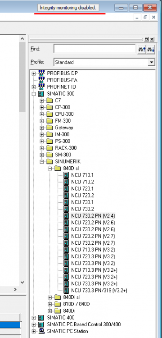Click the NCU 730.3 PN/319 module icon
This screenshot has width=162, height=338.
66,290
